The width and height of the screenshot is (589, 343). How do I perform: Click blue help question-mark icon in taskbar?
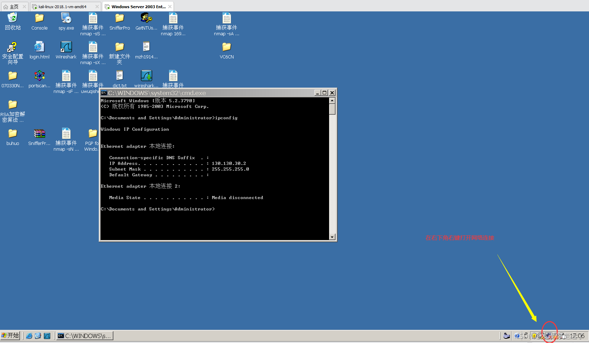click(517, 336)
